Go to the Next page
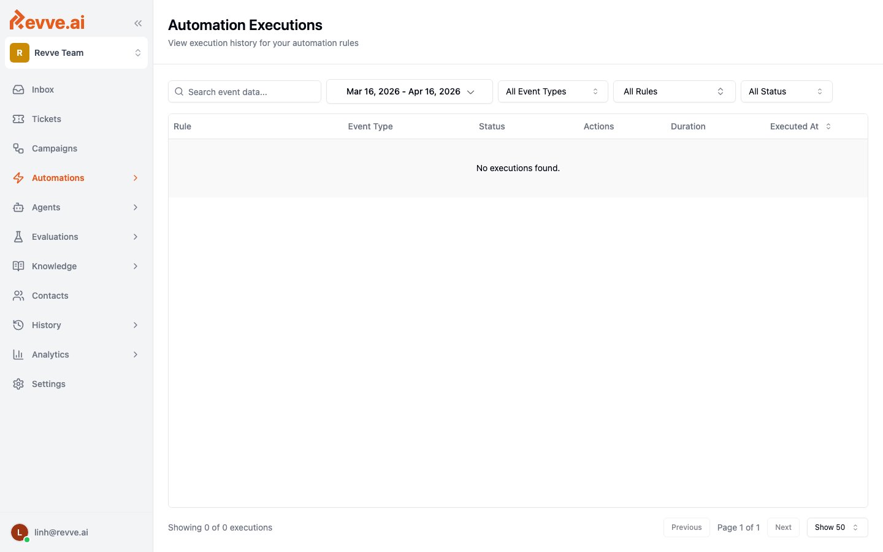This screenshot has width=883, height=552. pos(783,527)
